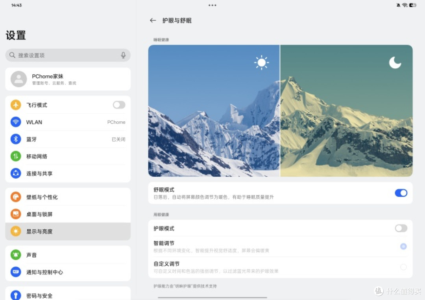Turn off the 舒眠模式 switch

coord(401,193)
